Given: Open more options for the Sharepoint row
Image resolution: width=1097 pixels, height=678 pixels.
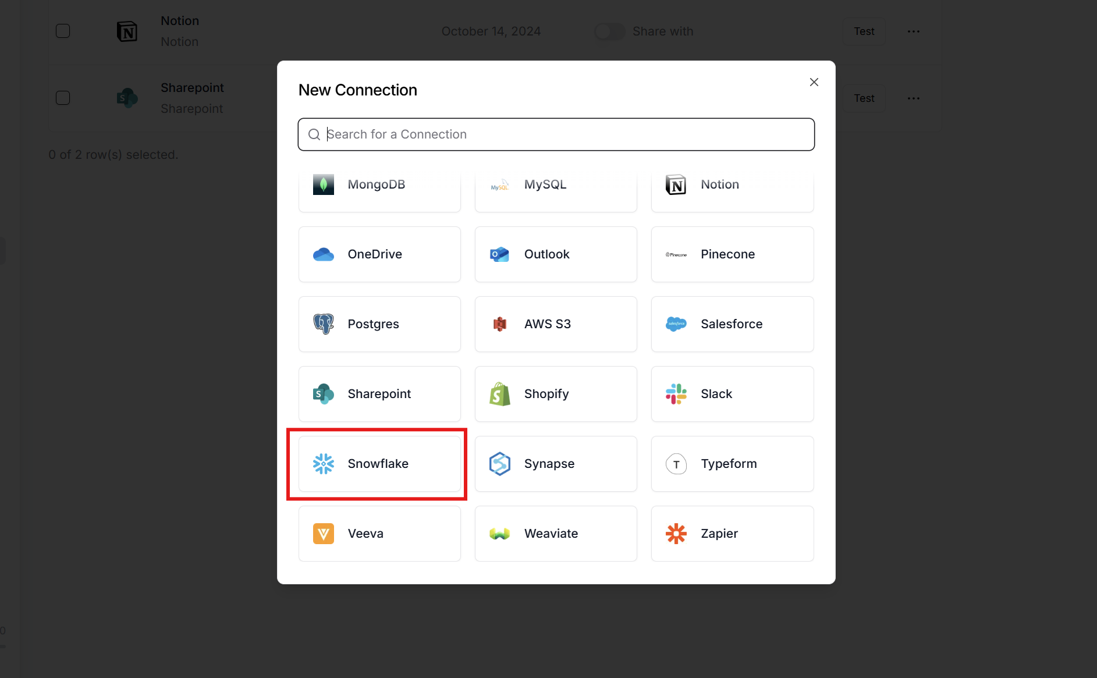Looking at the screenshot, I should pos(914,98).
